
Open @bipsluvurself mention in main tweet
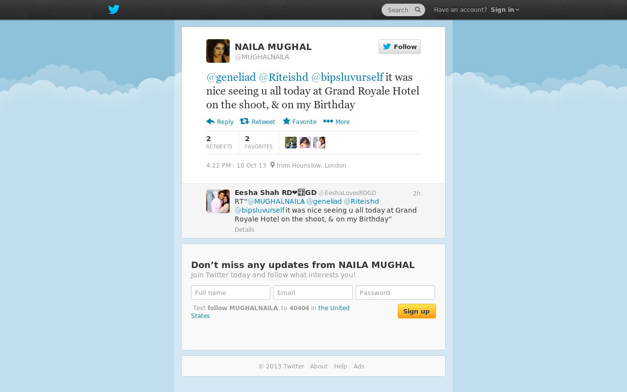click(347, 77)
